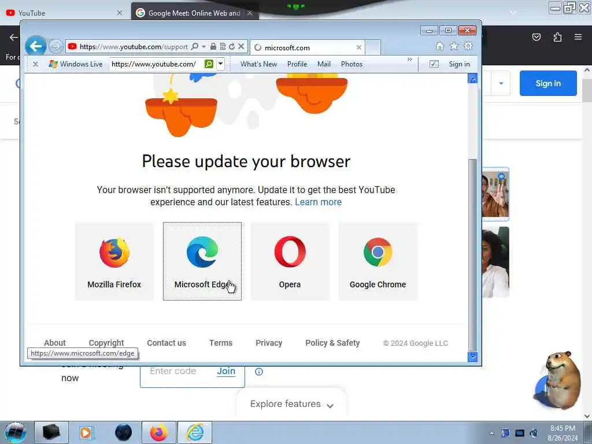
Task: Expand the toolbar overflow chevron
Action: (410, 60)
